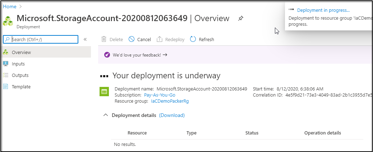Click the arrow after the feedback text
Screen dimensions: 373x152
[x=165, y=55]
